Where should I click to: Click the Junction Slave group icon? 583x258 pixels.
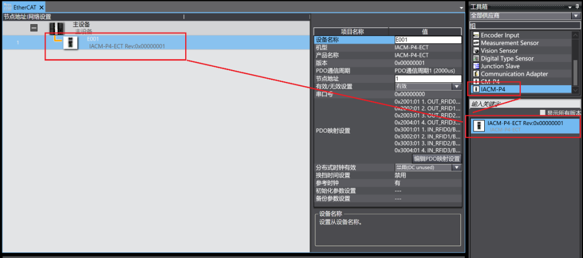[476, 66]
